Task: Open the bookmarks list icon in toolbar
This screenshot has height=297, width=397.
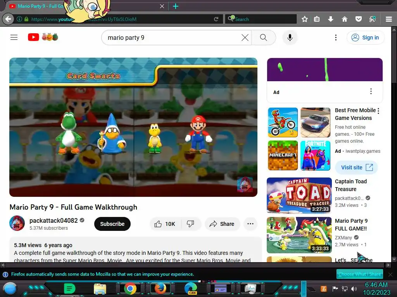Action: (x=317, y=19)
